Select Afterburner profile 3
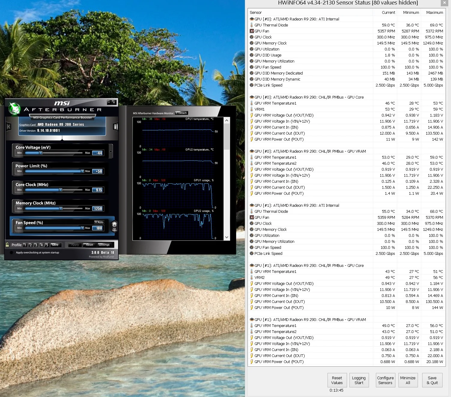The width and height of the screenshot is (451, 397). (36, 245)
